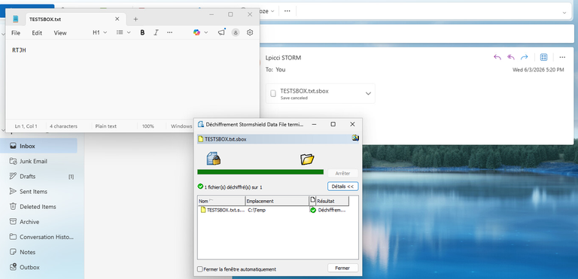Viewport: 578px width, 279px height.
Task: Click the green decryption progress bar
Action: click(x=260, y=171)
